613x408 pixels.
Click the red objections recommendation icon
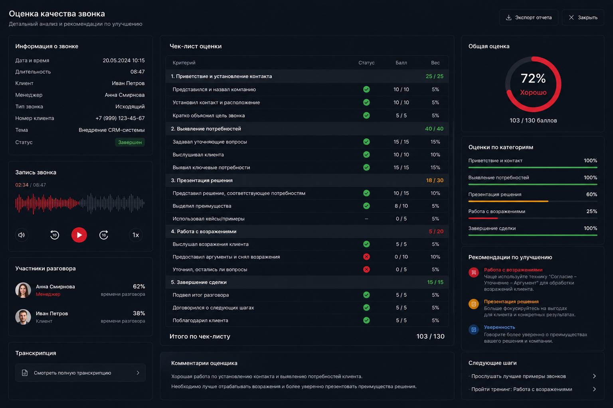(474, 273)
